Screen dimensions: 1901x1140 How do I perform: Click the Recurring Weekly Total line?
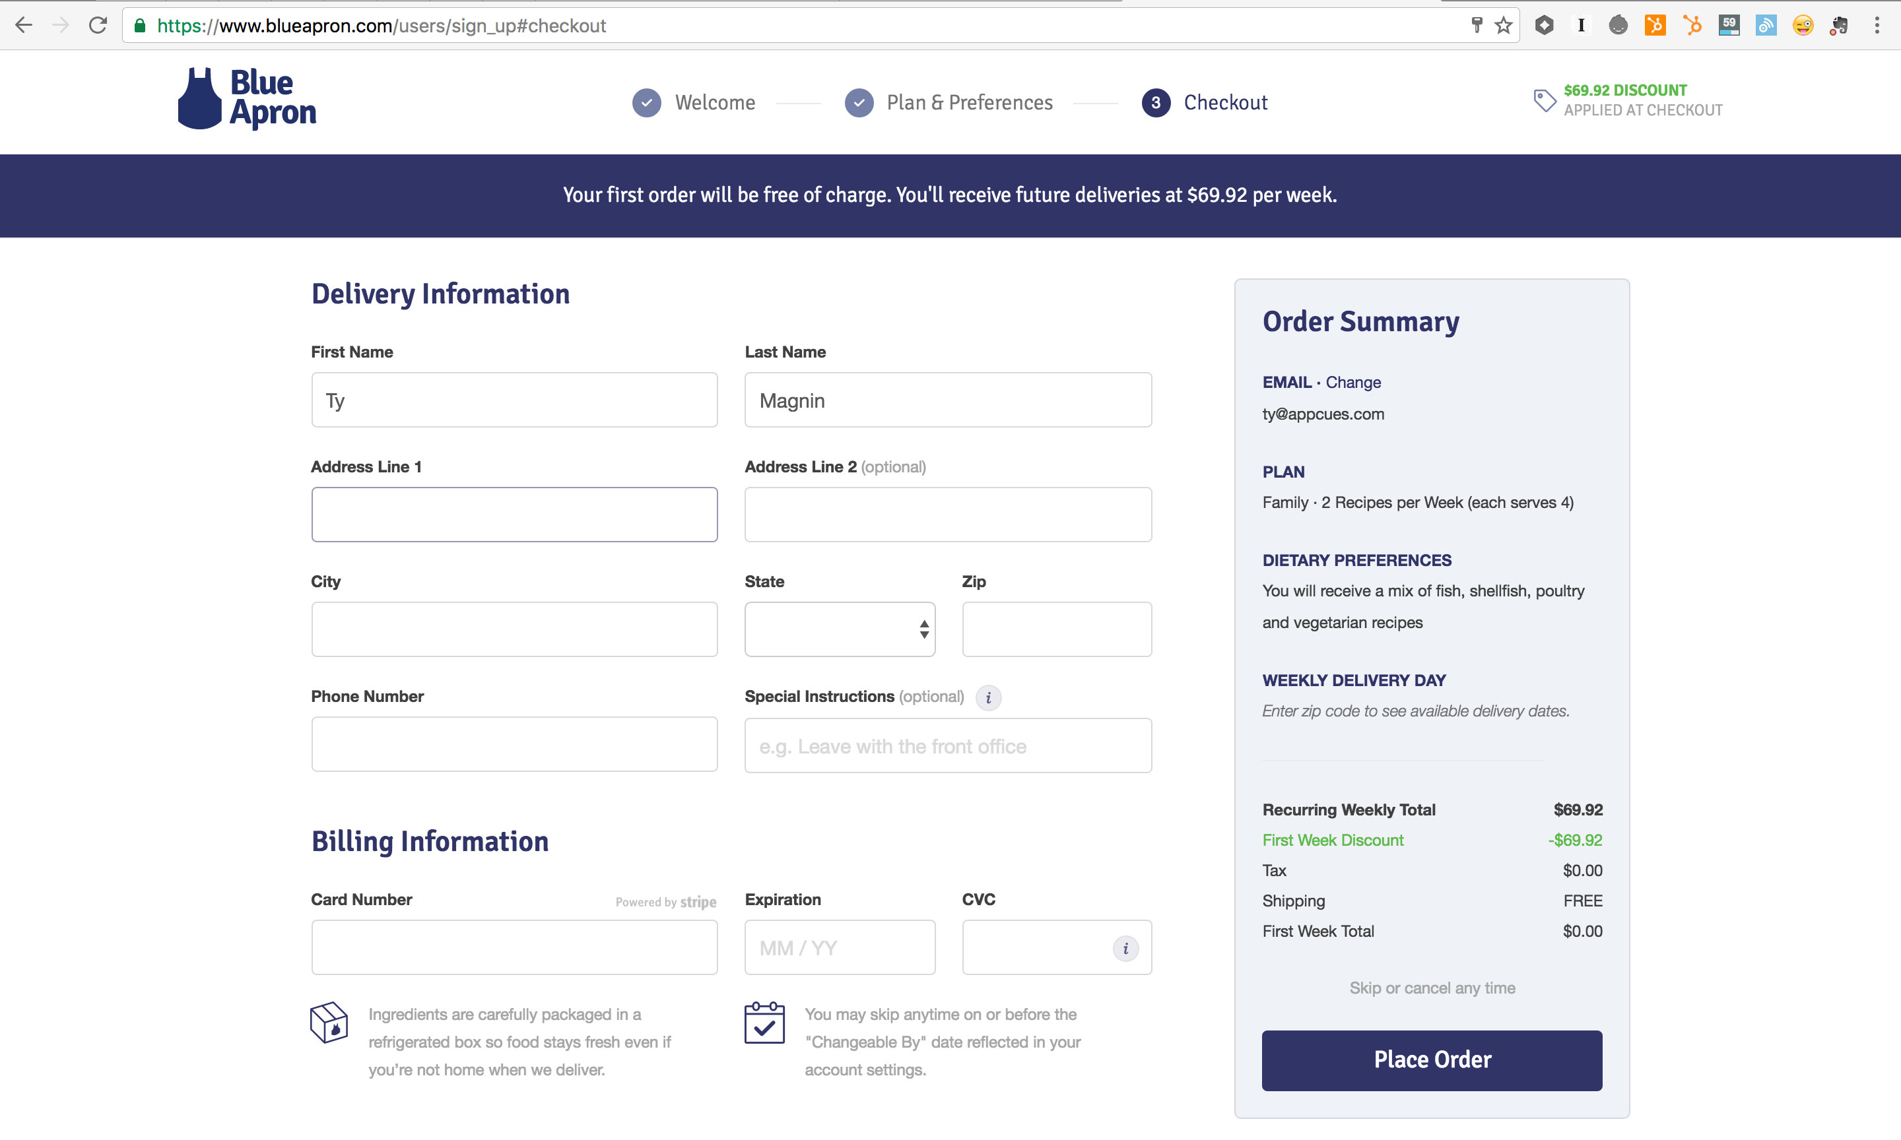(1432, 809)
